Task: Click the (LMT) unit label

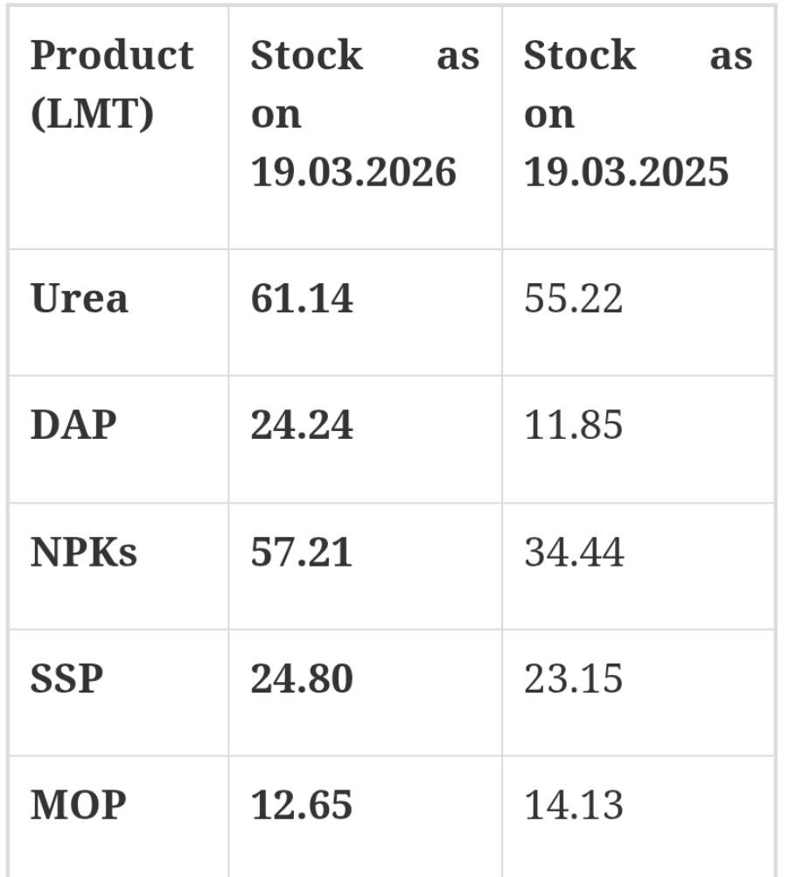Action: click(x=92, y=114)
